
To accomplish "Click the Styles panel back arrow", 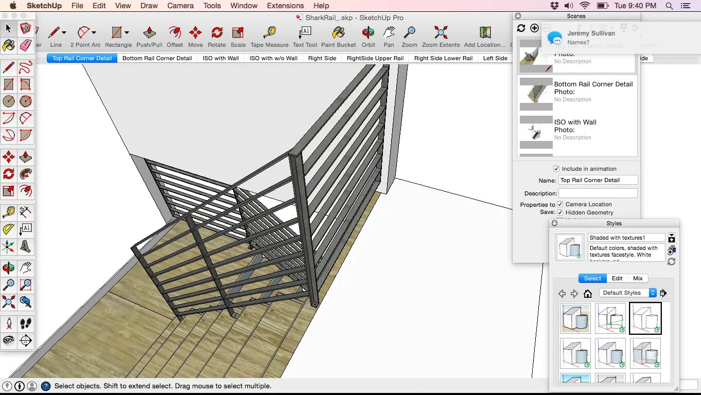I will (562, 294).
